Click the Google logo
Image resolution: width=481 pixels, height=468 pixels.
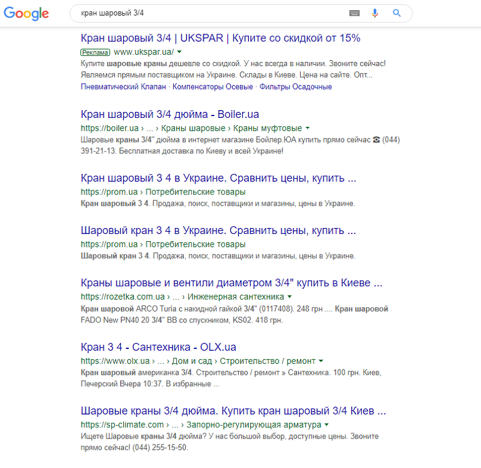pos(26,13)
